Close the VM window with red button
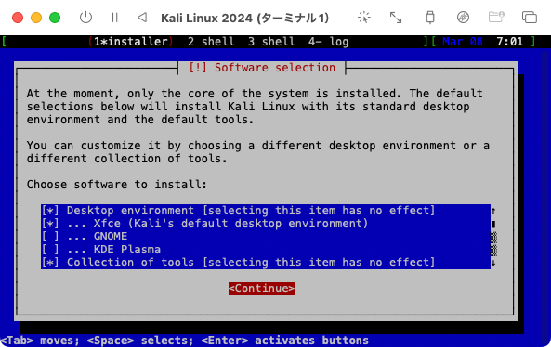 click(x=18, y=18)
